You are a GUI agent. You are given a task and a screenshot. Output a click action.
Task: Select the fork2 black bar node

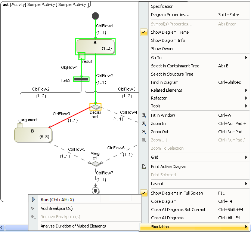pos(81,79)
